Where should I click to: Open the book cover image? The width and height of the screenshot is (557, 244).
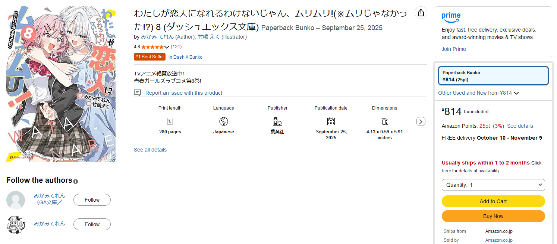point(61,84)
